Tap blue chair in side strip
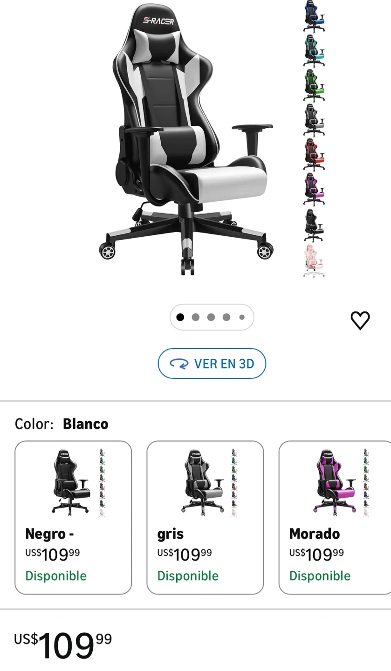Image resolution: width=391 pixels, height=671 pixels. pyautogui.click(x=314, y=16)
